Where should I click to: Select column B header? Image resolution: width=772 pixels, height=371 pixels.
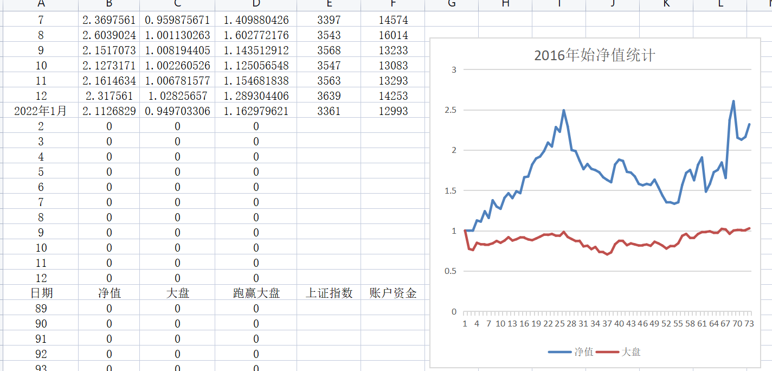pos(109,5)
